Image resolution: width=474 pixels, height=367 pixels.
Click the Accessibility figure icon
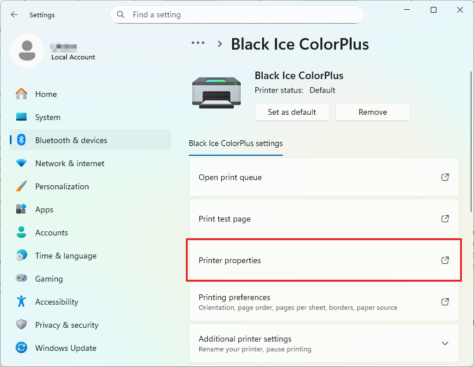(x=21, y=302)
